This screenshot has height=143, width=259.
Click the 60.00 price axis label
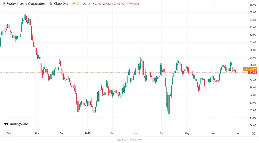[253, 50]
